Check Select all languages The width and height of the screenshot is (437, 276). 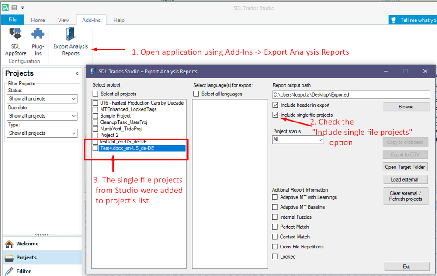[196, 94]
